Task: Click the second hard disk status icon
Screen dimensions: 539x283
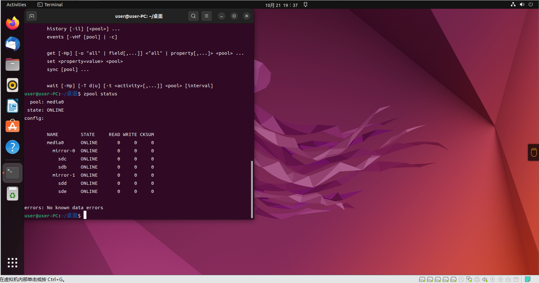Action: [x=430, y=279]
